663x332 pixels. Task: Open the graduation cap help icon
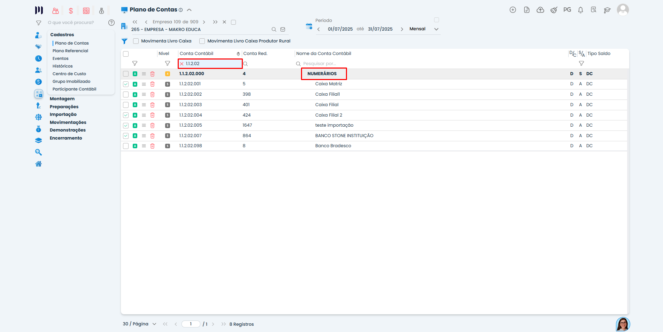607,10
